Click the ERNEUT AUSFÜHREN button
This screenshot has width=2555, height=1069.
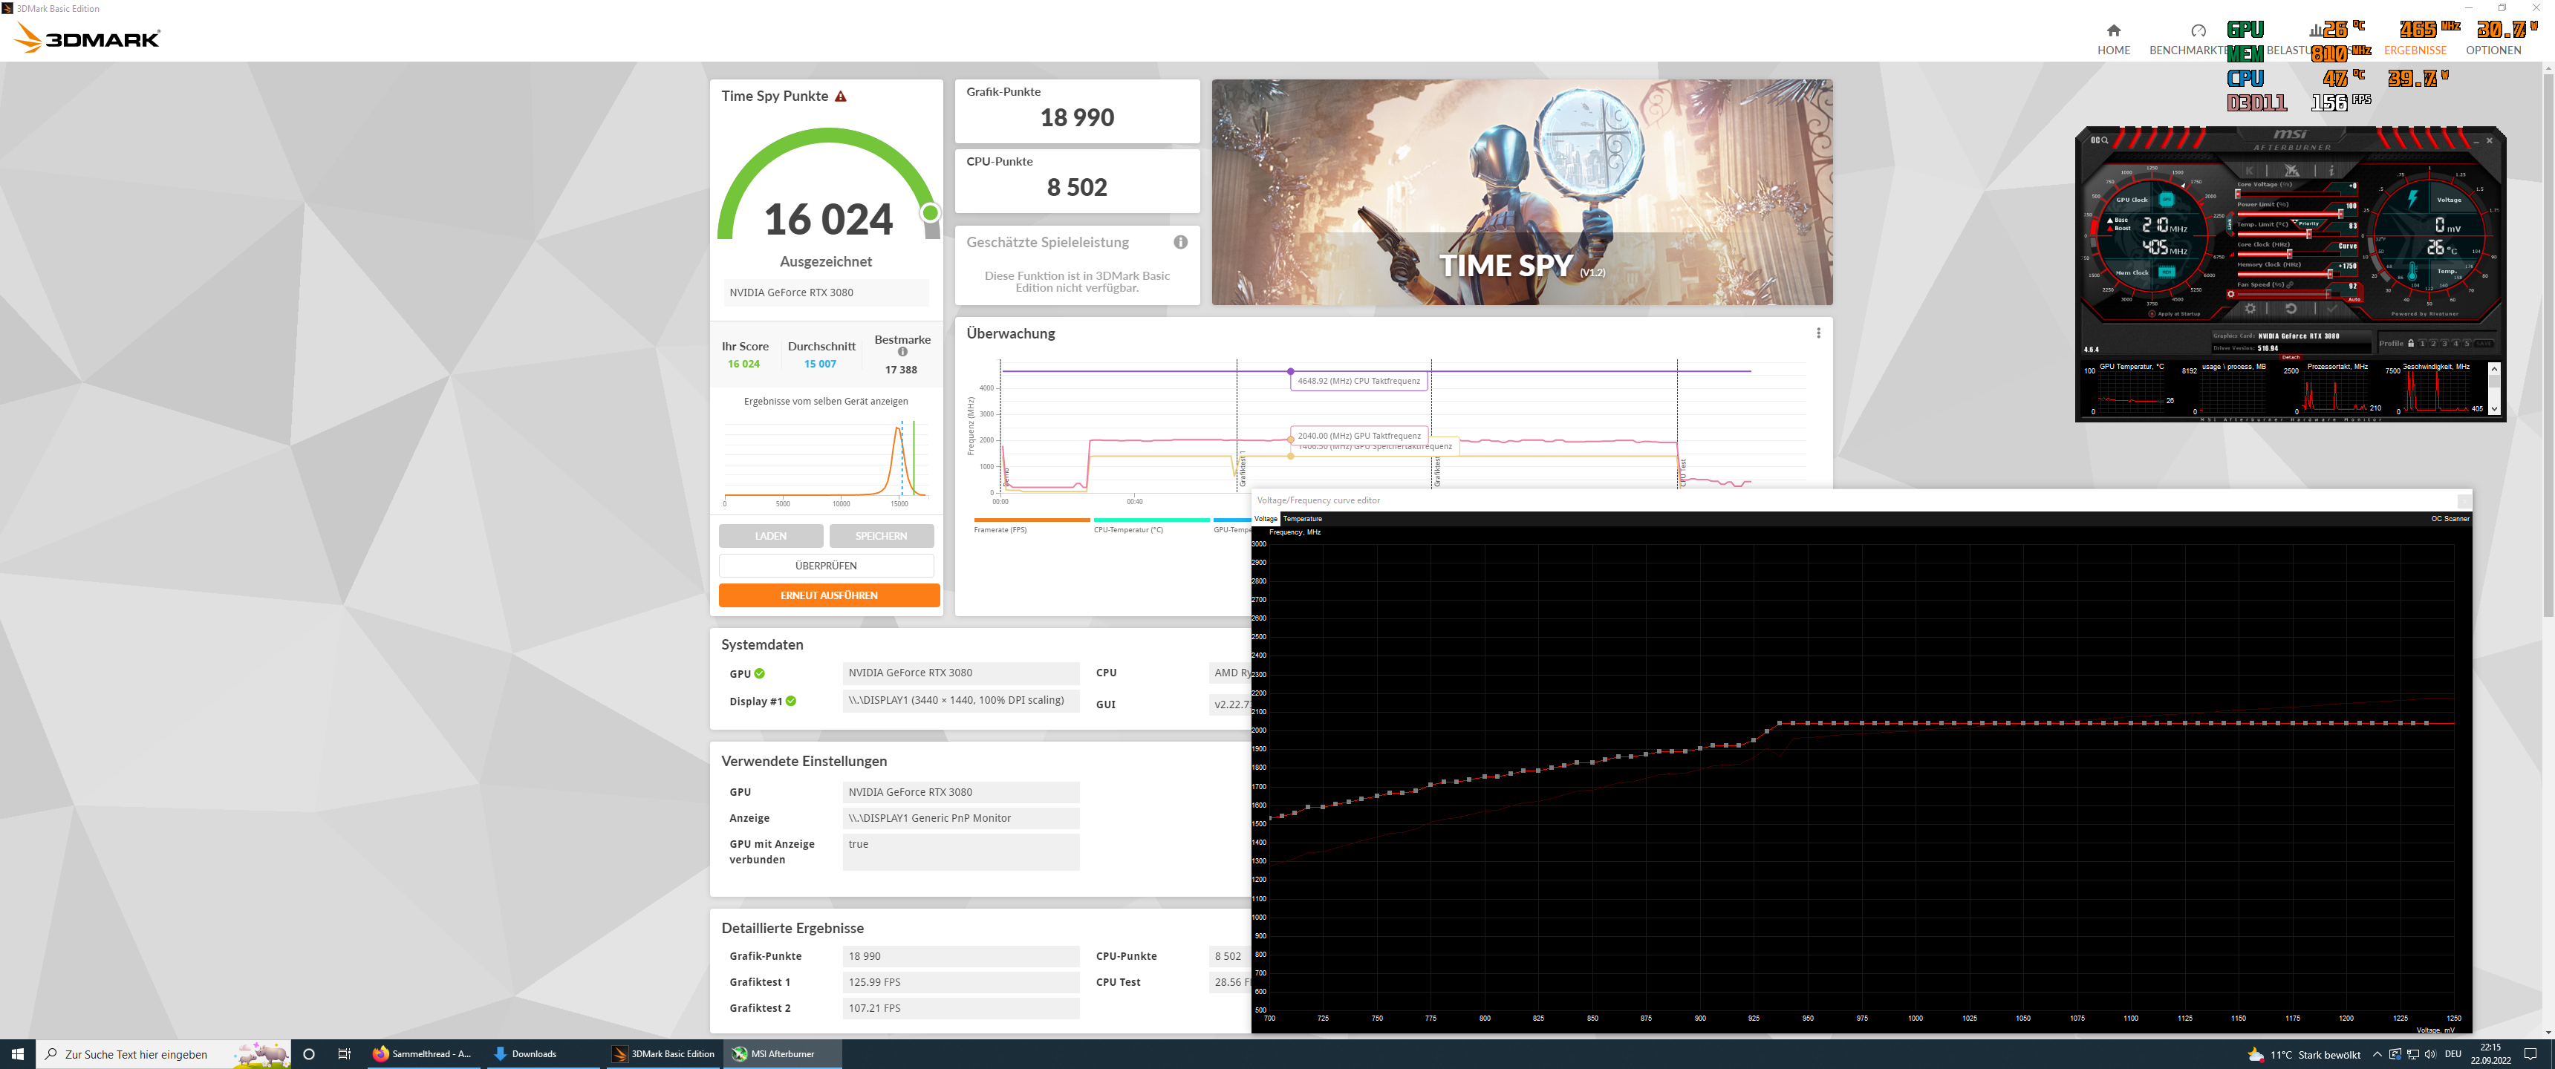828,595
